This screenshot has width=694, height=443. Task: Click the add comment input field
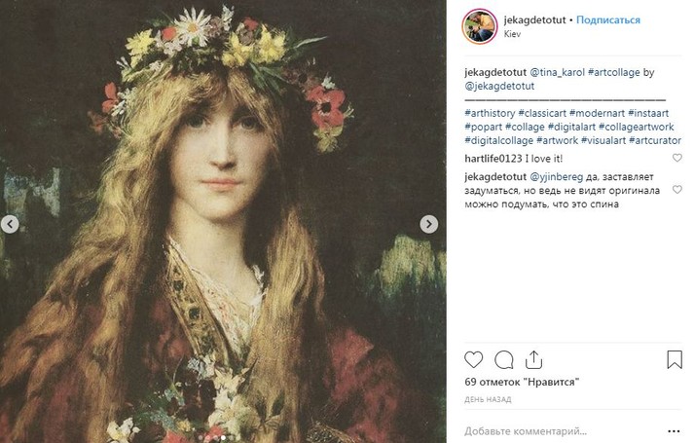click(x=555, y=430)
